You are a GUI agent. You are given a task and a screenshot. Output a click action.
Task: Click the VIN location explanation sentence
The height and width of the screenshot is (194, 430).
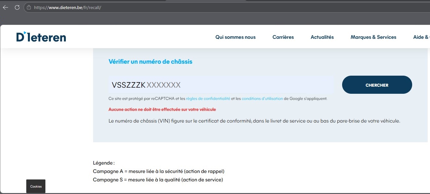point(255,121)
